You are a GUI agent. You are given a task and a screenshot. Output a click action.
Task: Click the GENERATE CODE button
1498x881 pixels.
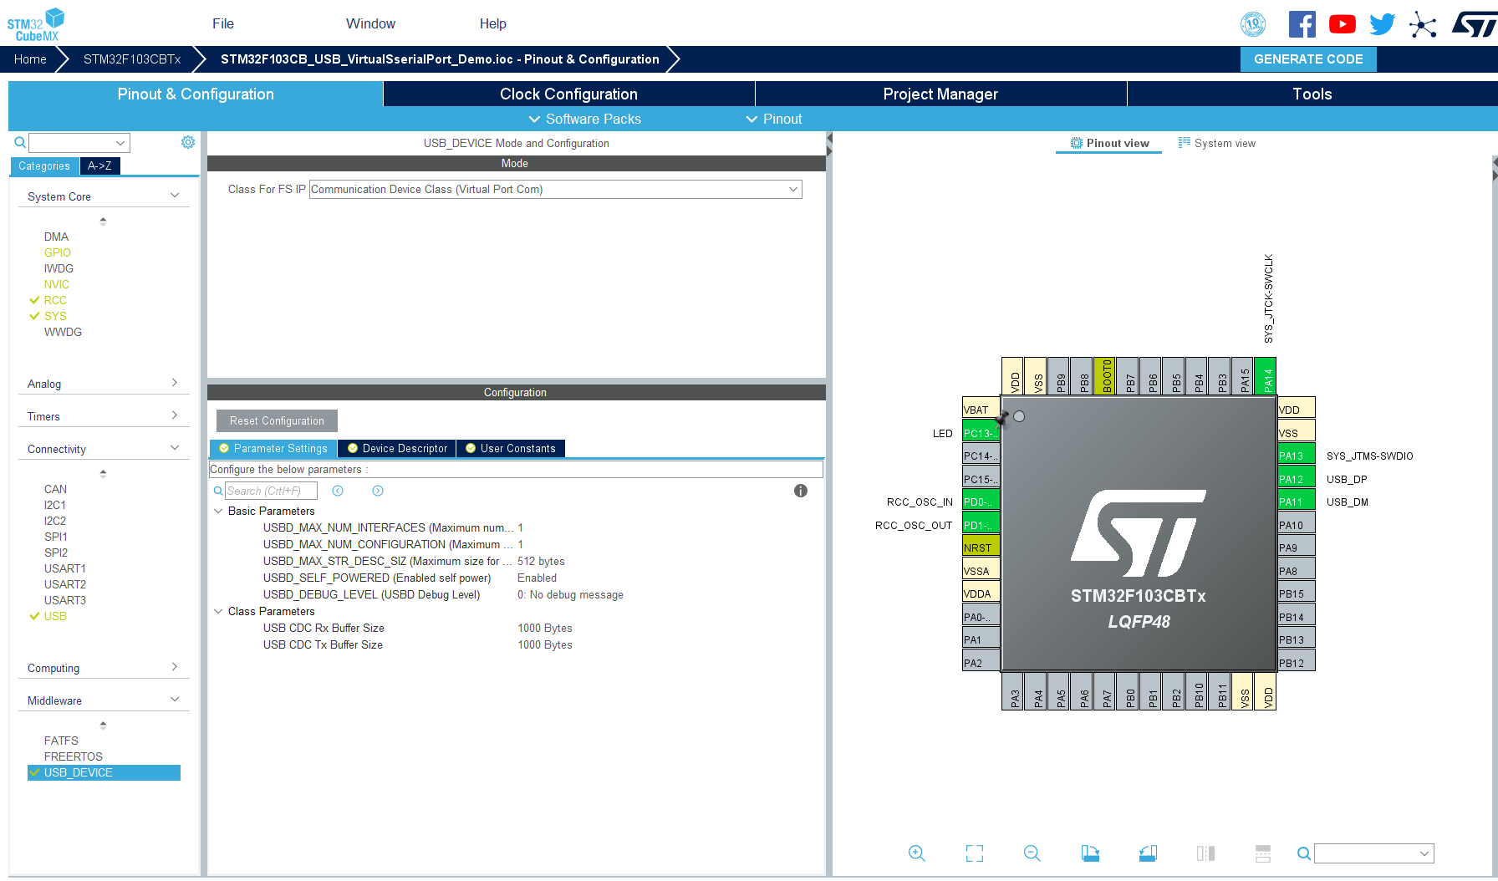1307,59
